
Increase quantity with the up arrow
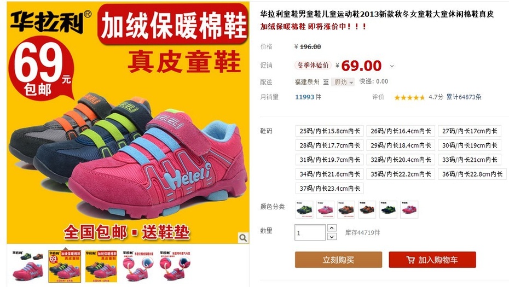click(332, 228)
